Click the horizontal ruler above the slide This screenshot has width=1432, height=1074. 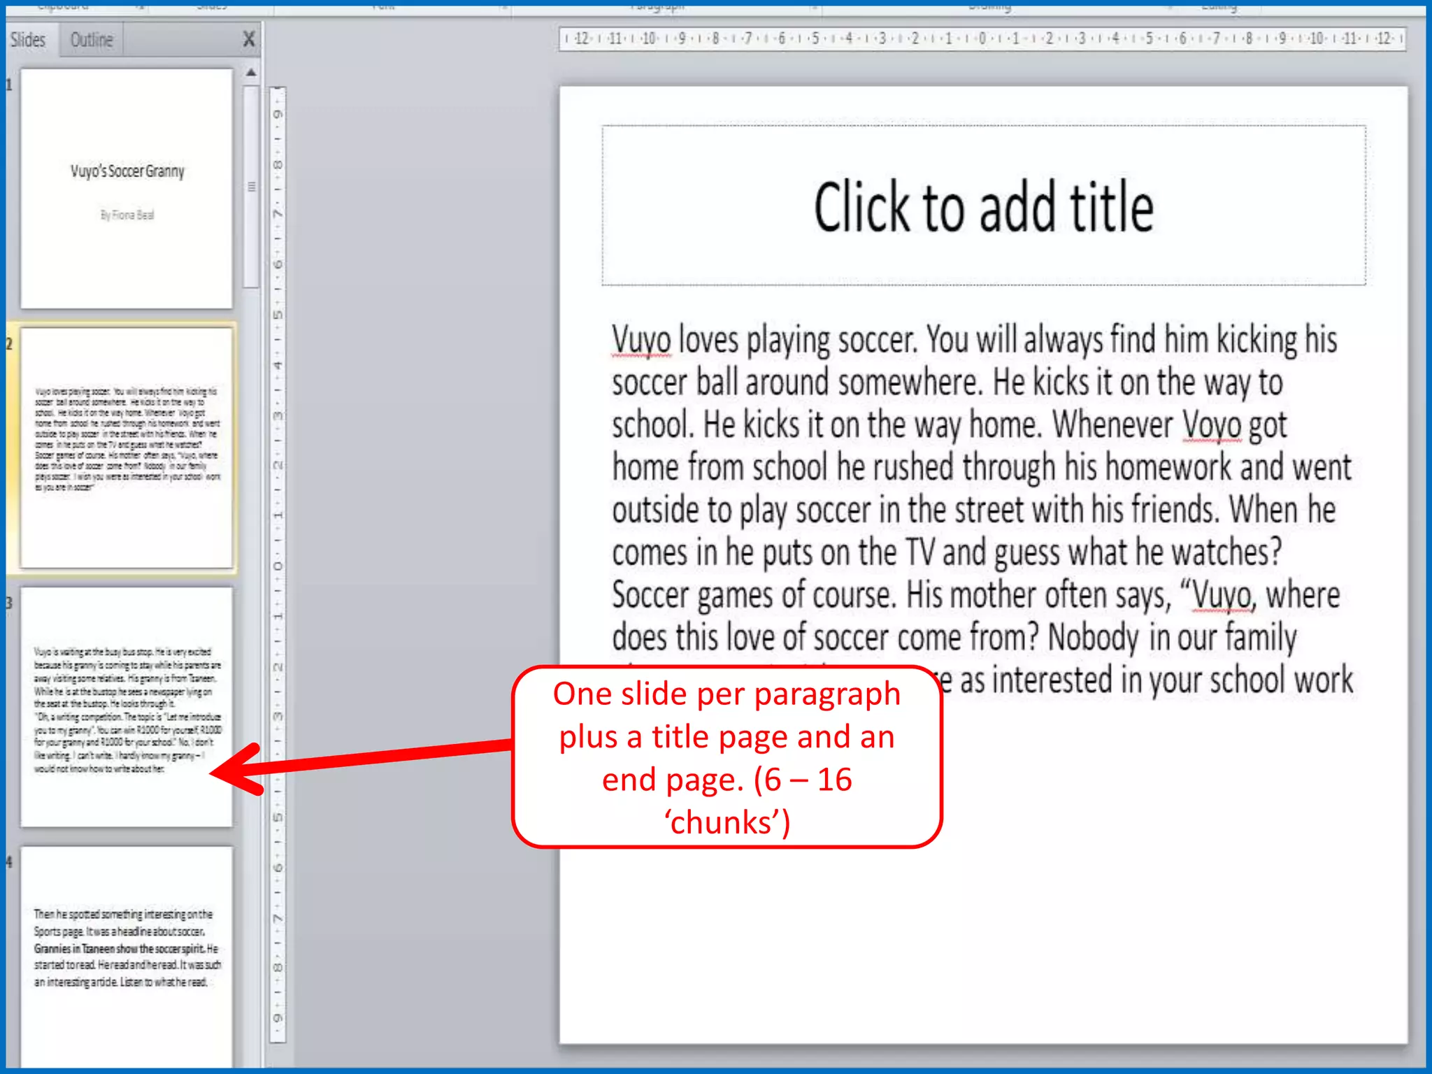982,38
